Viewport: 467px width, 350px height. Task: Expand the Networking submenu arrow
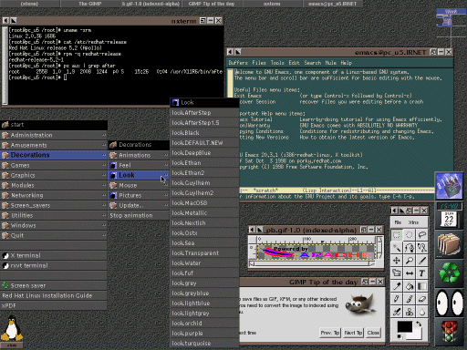(x=104, y=195)
